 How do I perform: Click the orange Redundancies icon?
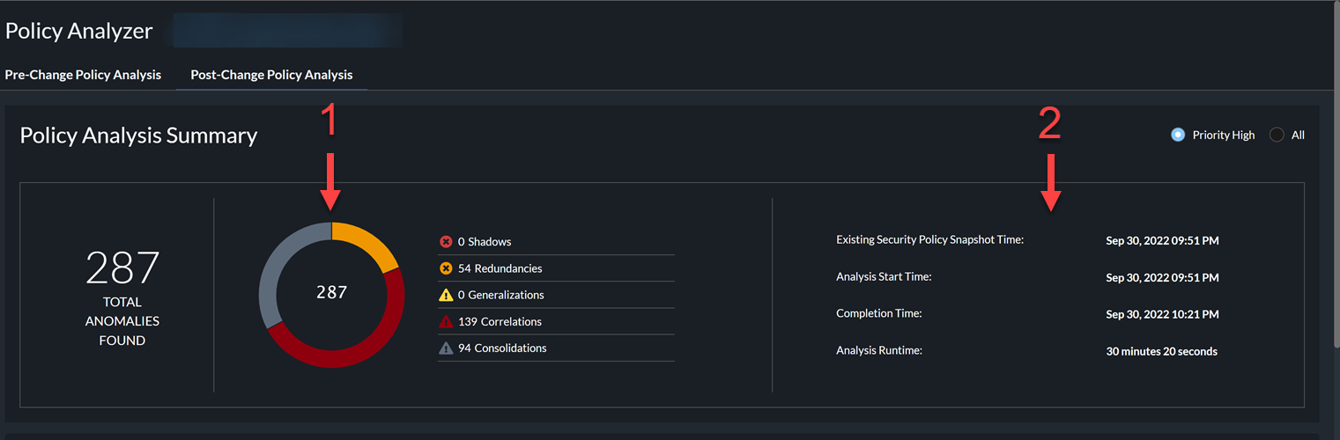click(446, 268)
